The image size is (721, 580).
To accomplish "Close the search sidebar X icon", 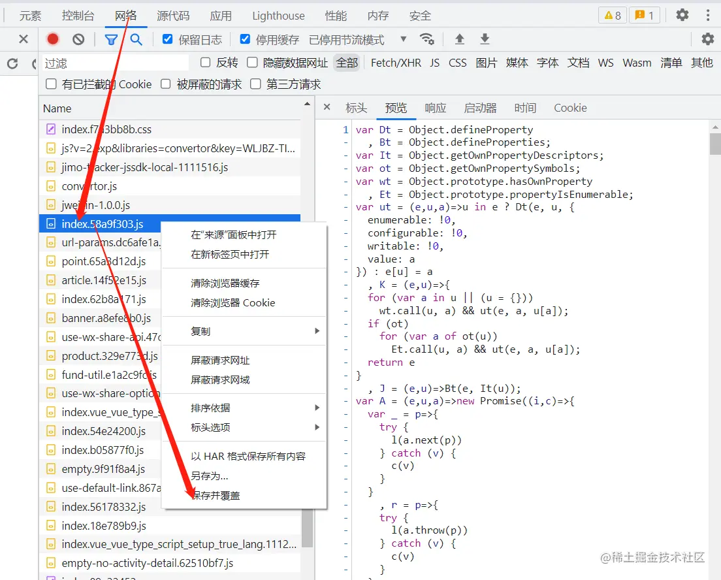I will point(24,39).
